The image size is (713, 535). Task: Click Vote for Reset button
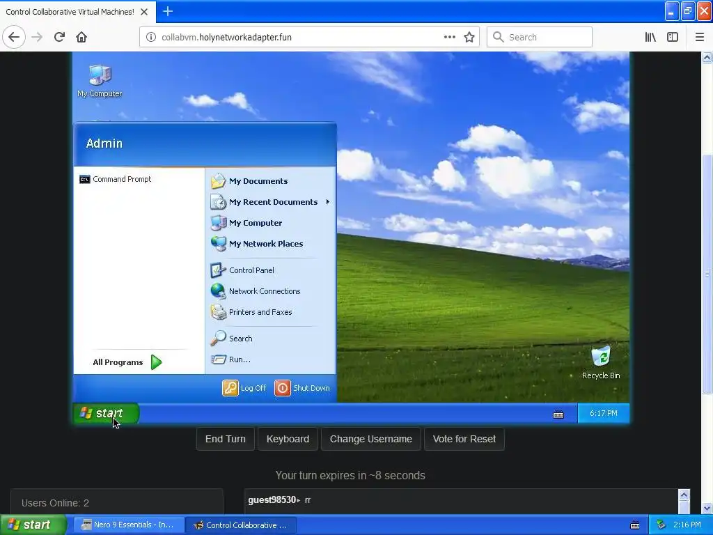point(464,439)
